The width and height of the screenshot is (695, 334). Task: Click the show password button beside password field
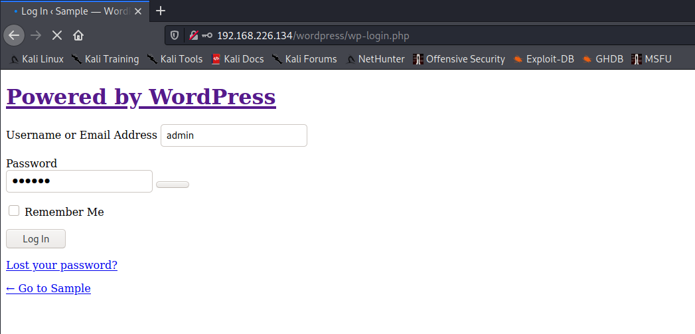point(173,185)
